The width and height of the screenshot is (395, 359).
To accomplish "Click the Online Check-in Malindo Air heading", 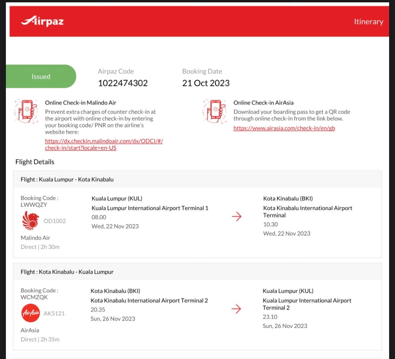I will point(81,103).
